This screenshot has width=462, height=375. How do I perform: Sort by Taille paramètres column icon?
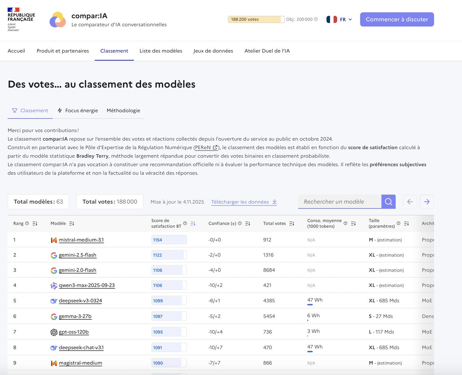(x=406, y=223)
